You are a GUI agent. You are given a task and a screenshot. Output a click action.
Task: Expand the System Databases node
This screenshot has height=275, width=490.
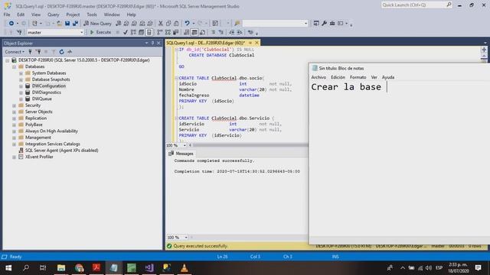(21, 73)
